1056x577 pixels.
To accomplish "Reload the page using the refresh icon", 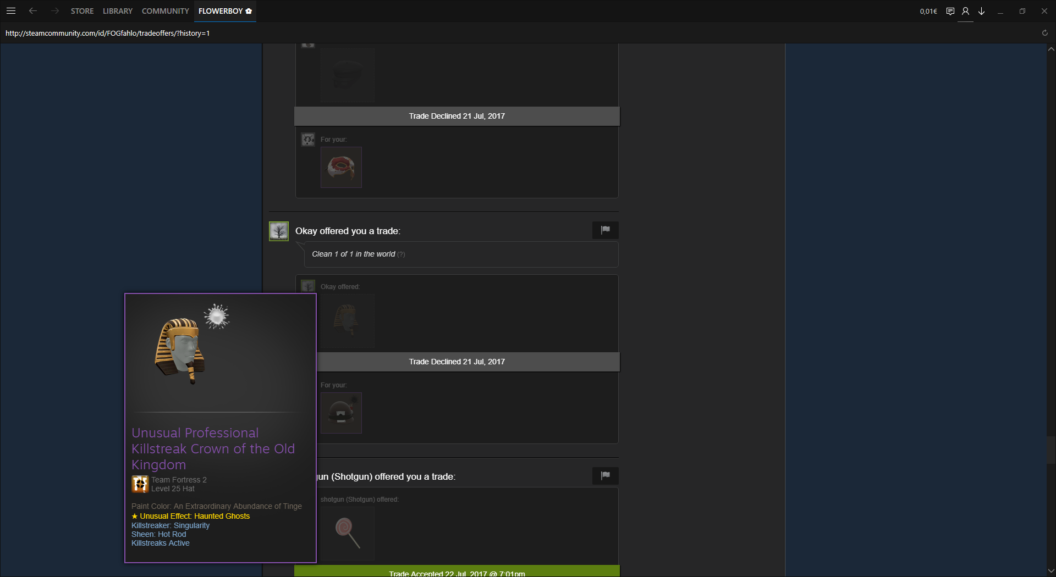I will (1044, 33).
